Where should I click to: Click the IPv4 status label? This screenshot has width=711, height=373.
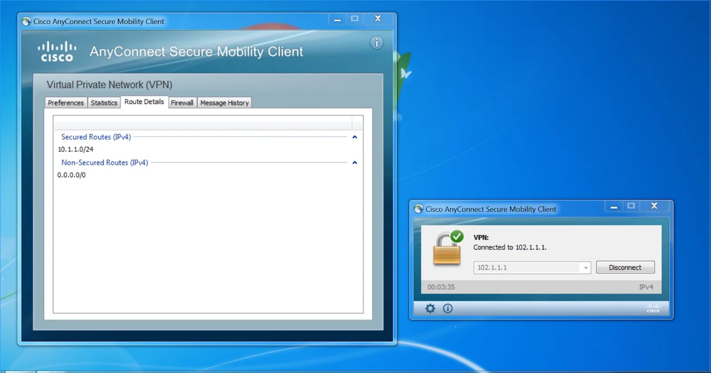(x=646, y=287)
